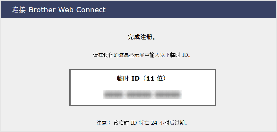
Task: Click the "连接 Brother Web Connect" header title
Action: coord(59,10)
